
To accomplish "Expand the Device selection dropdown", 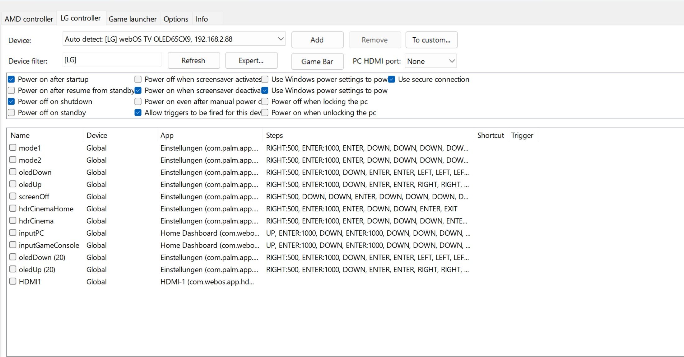I will 280,39.
